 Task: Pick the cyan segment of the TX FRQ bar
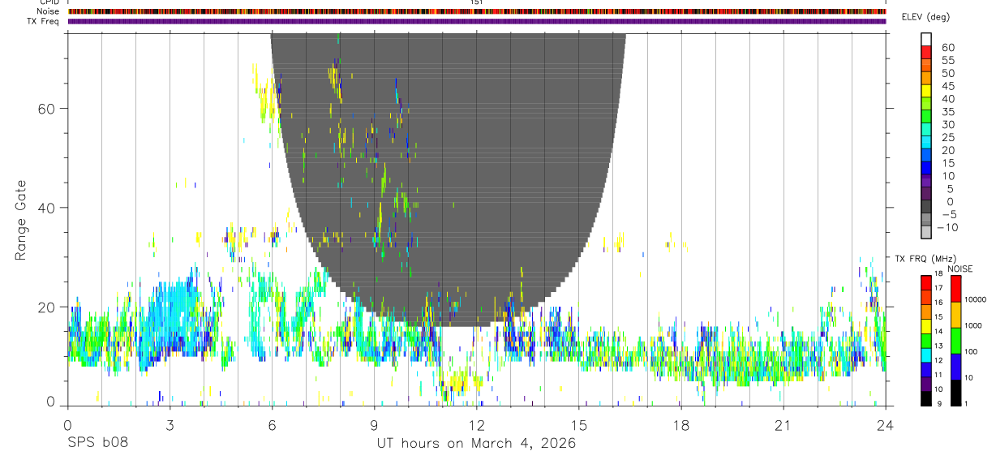pyautogui.click(x=926, y=355)
